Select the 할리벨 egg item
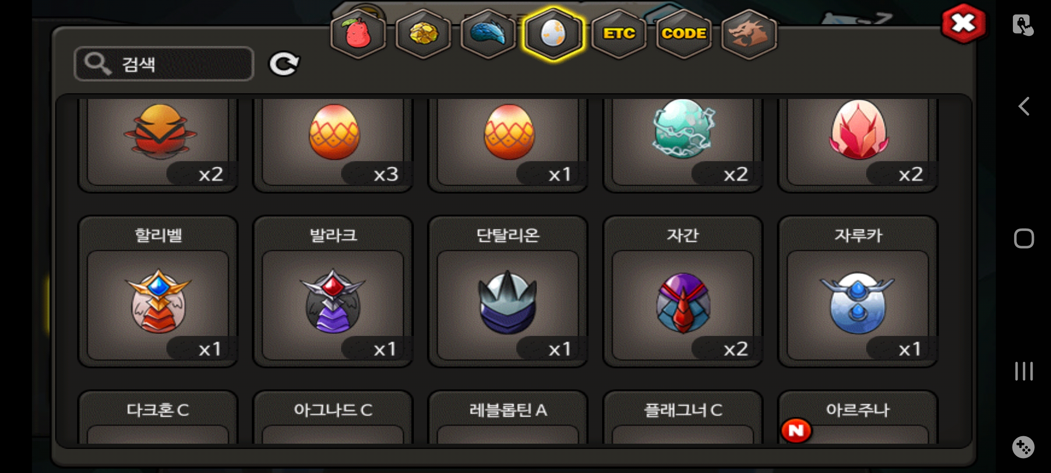The image size is (1051, 473). click(x=158, y=291)
